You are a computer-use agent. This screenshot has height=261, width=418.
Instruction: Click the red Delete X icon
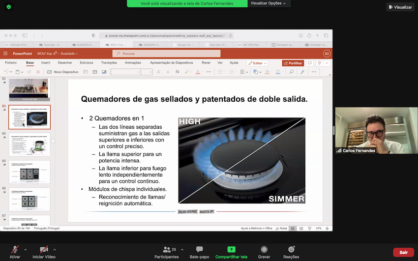pos(38,72)
